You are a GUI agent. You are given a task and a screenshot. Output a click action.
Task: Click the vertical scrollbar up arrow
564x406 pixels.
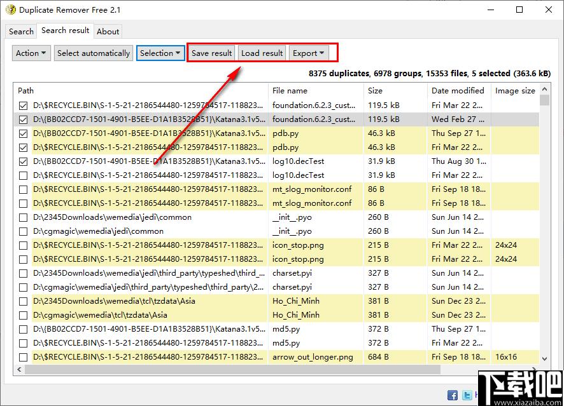click(x=544, y=89)
